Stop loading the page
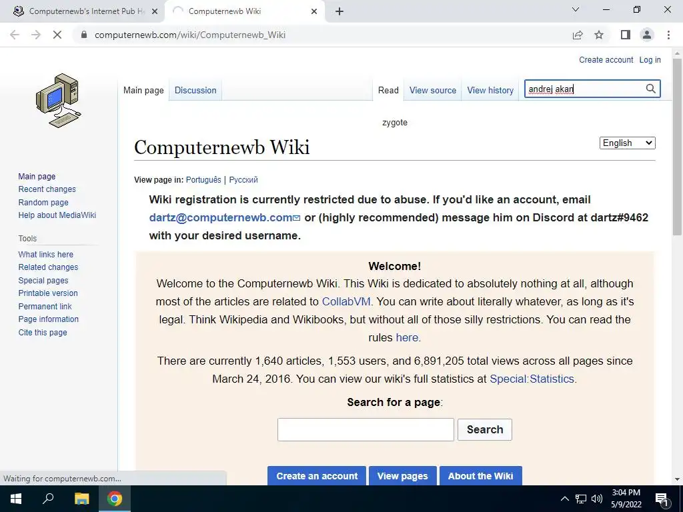 (x=57, y=35)
